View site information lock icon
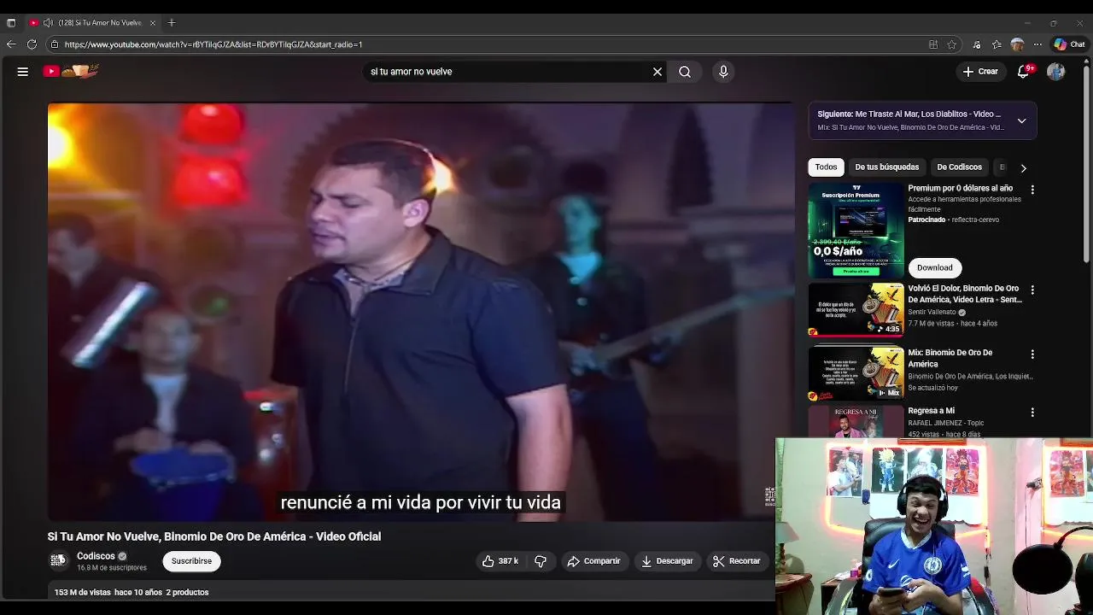 pos(55,44)
